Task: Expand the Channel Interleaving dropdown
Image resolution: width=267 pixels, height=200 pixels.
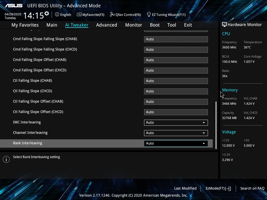Action: click(176, 133)
